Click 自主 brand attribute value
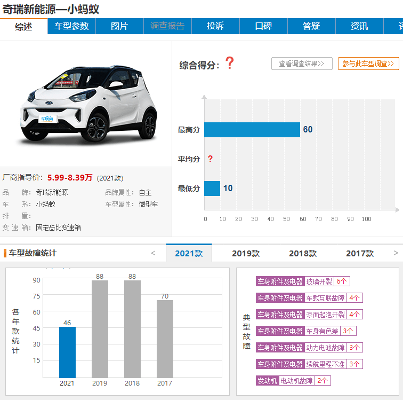The height and width of the screenshot is (400, 403). pos(145,192)
